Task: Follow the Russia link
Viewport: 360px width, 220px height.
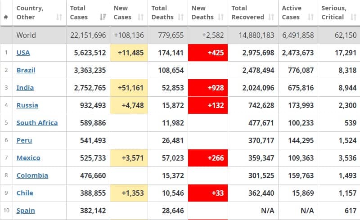Action: pos(27,105)
